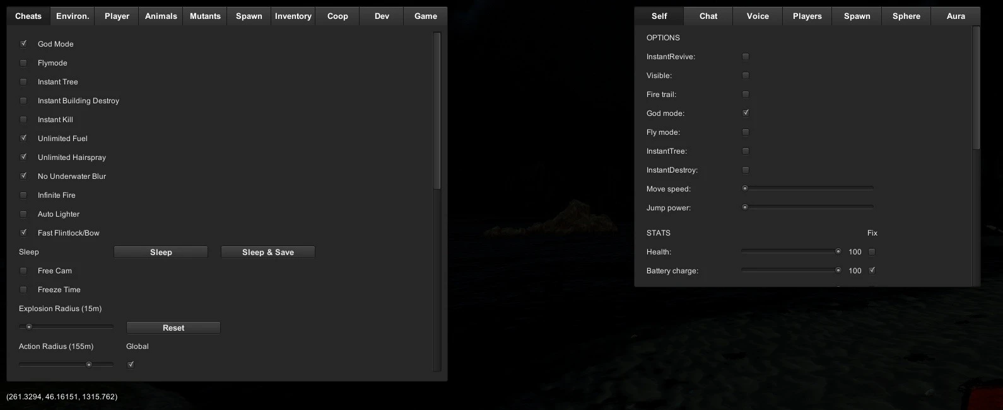The width and height of the screenshot is (1003, 410).
Task: Open the Voice tab
Action: coord(758,16)
